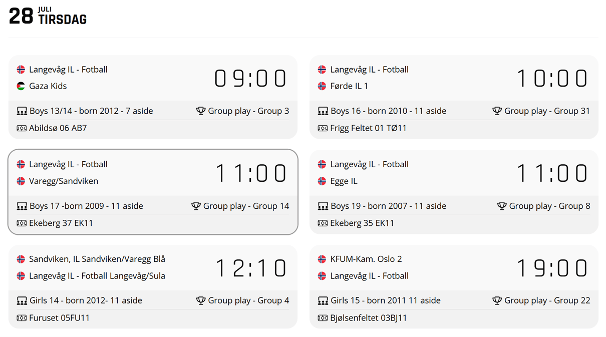This screenshot has width=606, height=337.
Task: Click trophy icon for Group play - Group 22
Action: 497,300
